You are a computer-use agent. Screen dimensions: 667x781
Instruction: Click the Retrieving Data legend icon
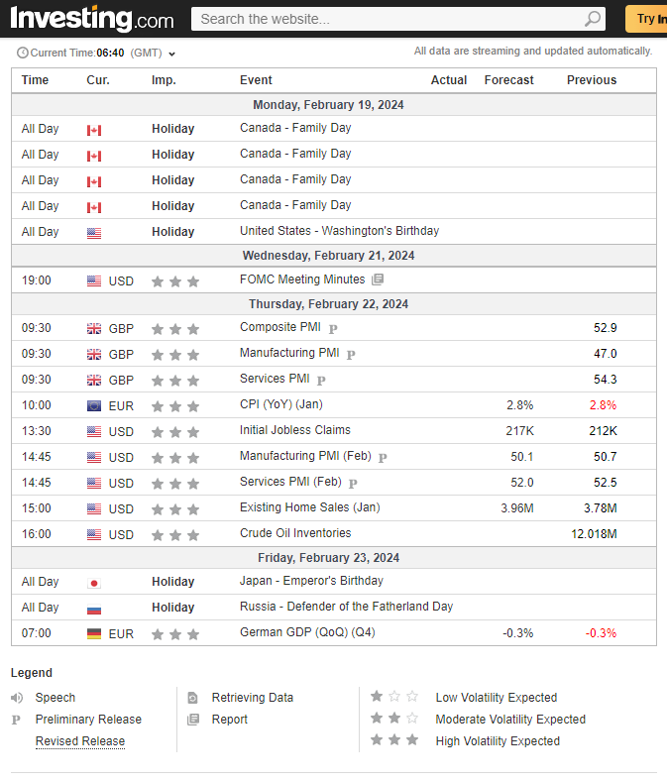(193, 698)
